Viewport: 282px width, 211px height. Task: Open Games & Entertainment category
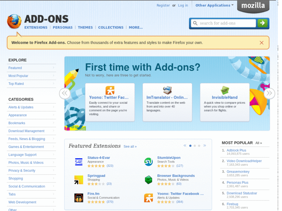pos(31,147)
